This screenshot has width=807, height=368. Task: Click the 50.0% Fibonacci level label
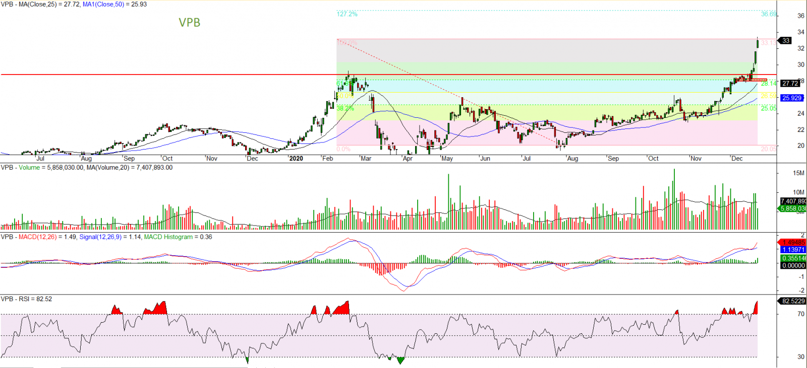[x=345, y=96]
